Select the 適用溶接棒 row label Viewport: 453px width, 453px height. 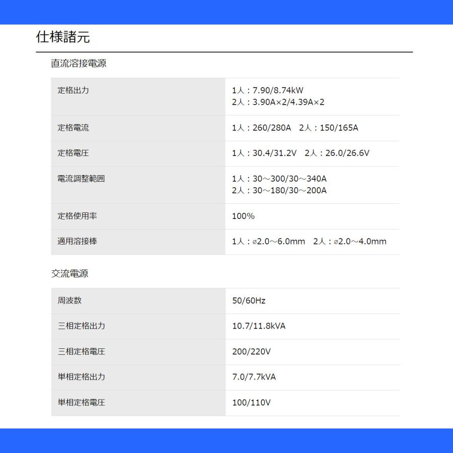coord(77,241)
